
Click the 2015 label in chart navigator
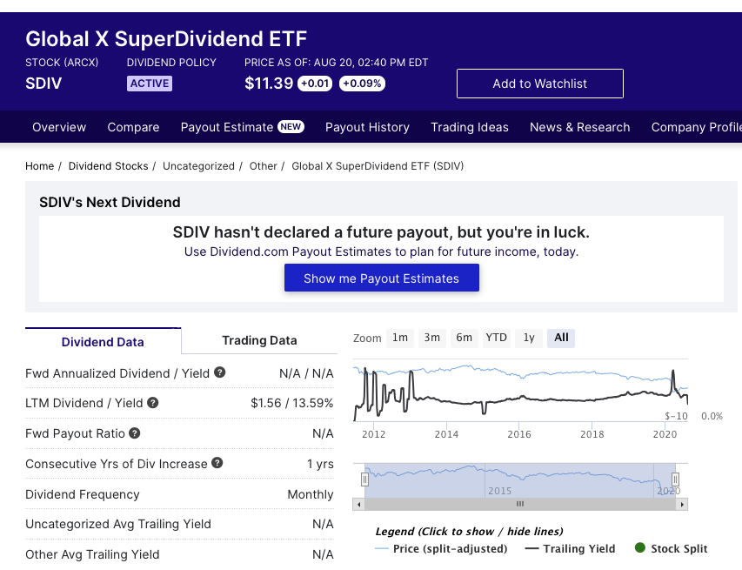point(499,491)
